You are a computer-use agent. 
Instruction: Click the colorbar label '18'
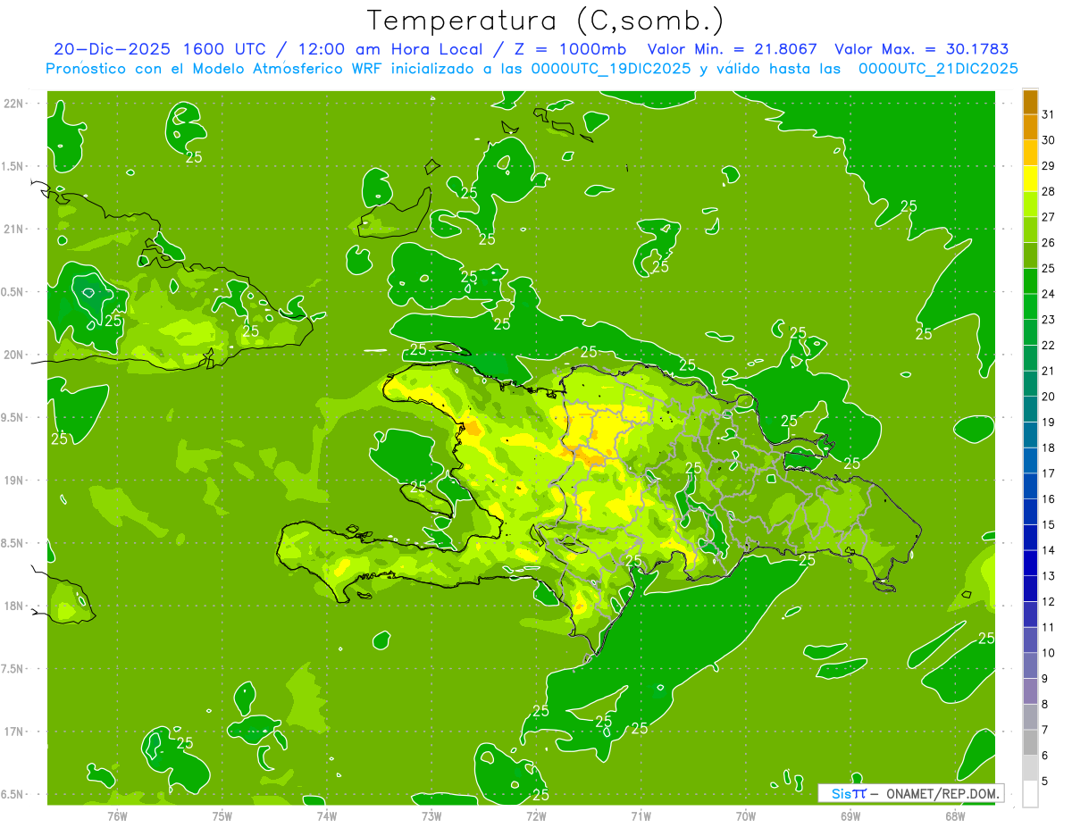coord(1049,448)
